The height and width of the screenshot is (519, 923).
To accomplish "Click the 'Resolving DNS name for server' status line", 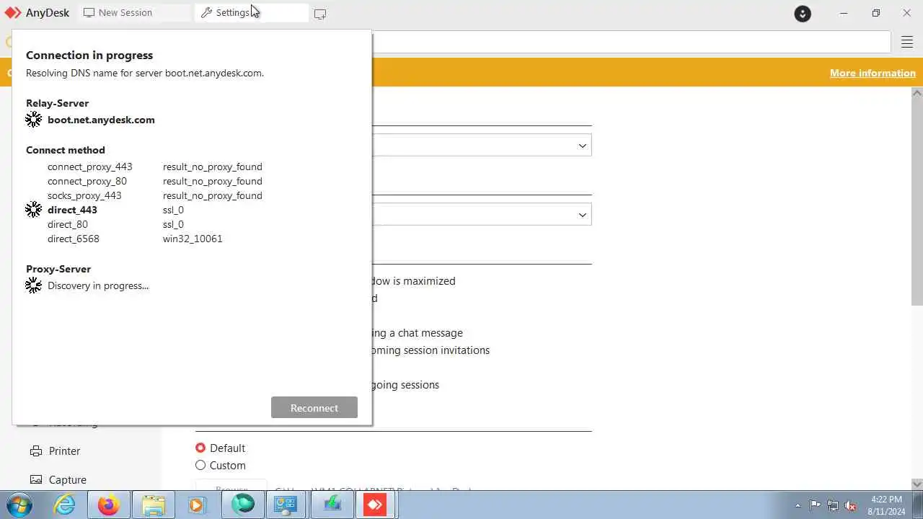I will click(x=145, y=73).
